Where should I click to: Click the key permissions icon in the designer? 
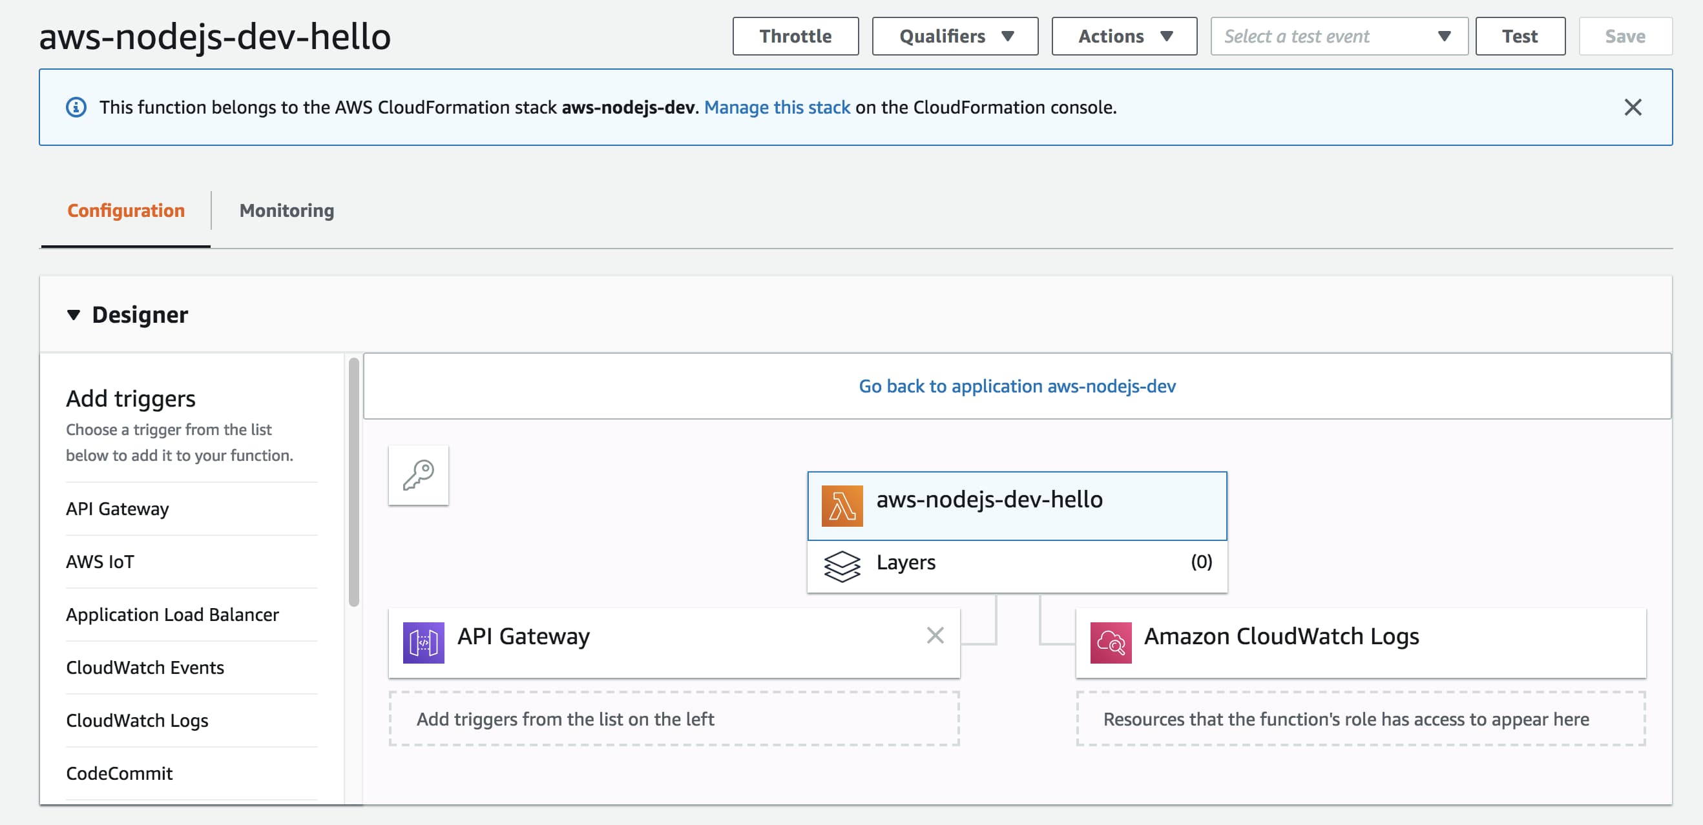(418, 475)
